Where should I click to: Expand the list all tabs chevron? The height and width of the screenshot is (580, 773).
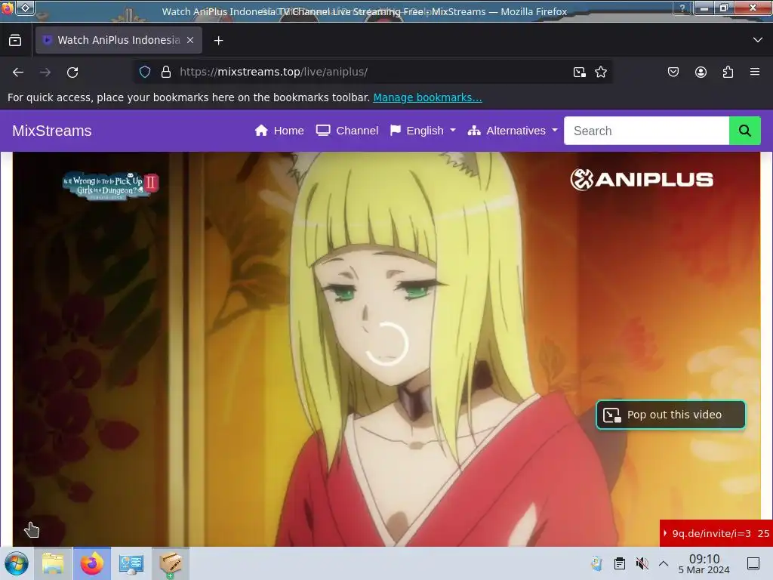coord(758,40)
